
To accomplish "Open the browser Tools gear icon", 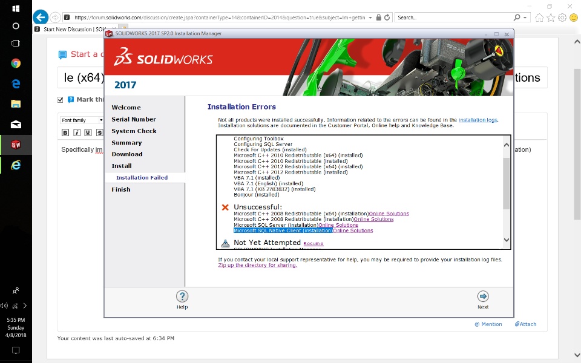I will tap(562, 18).
